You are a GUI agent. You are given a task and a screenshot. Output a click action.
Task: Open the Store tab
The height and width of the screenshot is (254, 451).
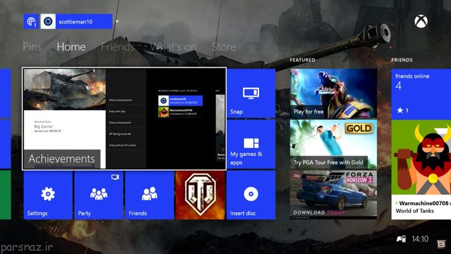coord(224,46)
